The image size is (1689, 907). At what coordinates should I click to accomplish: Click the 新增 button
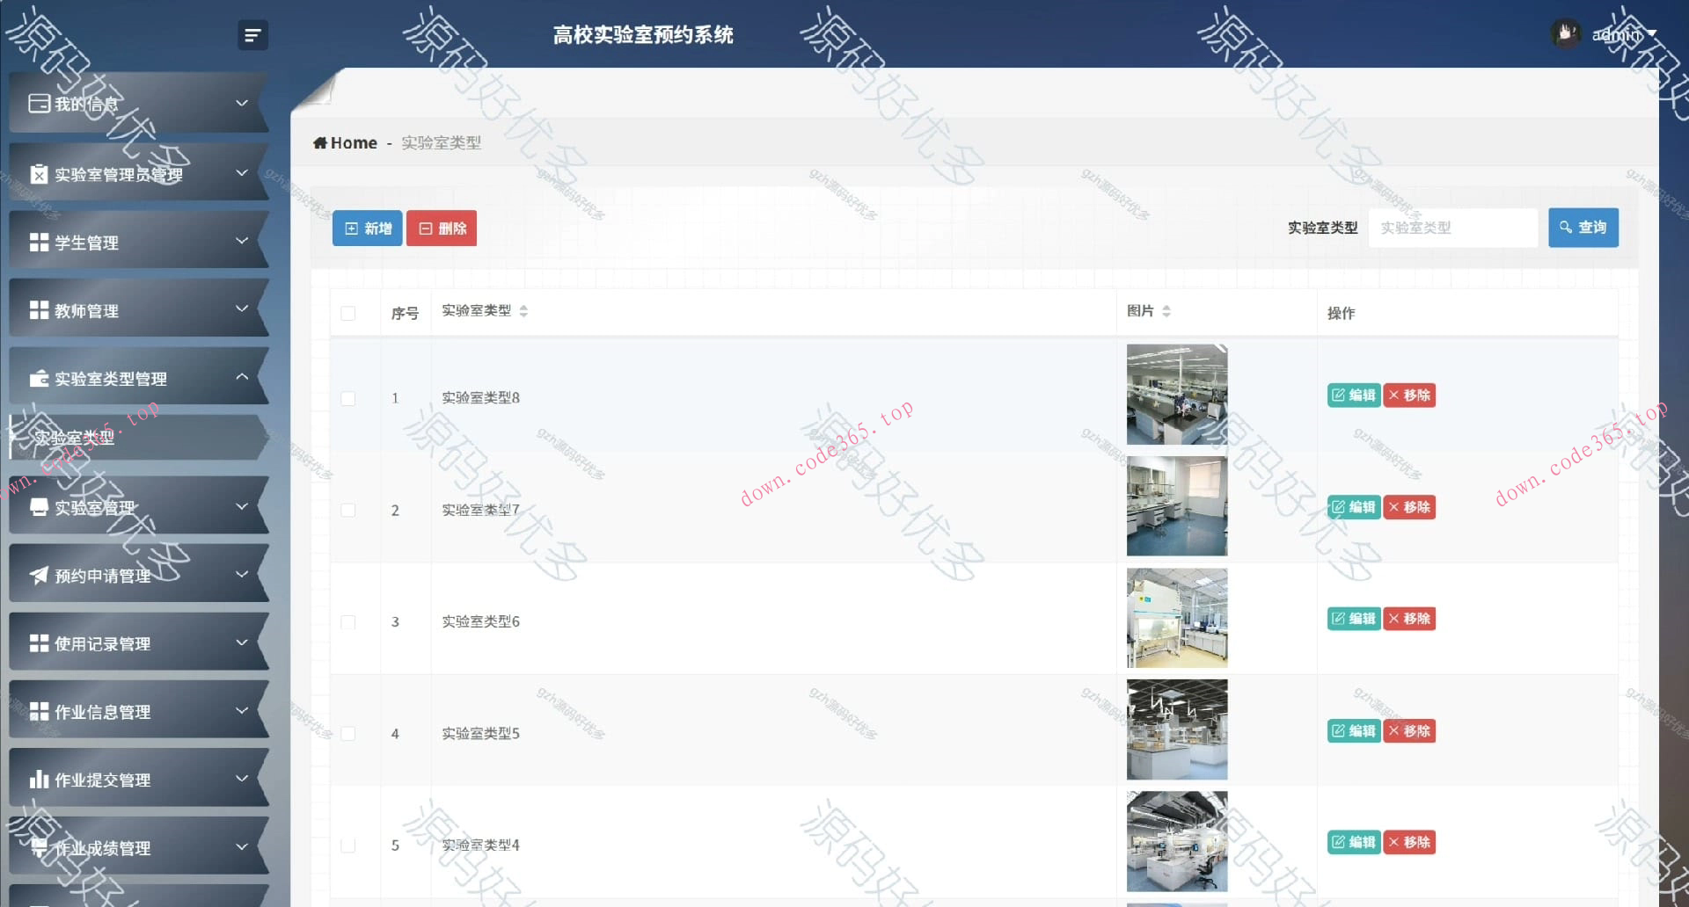click(x=367, y=228)
